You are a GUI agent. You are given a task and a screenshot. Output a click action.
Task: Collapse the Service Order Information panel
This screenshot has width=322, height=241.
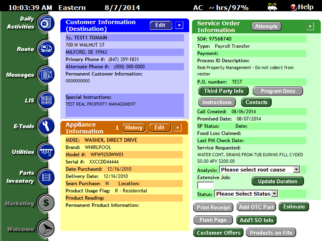click(310, 26)
